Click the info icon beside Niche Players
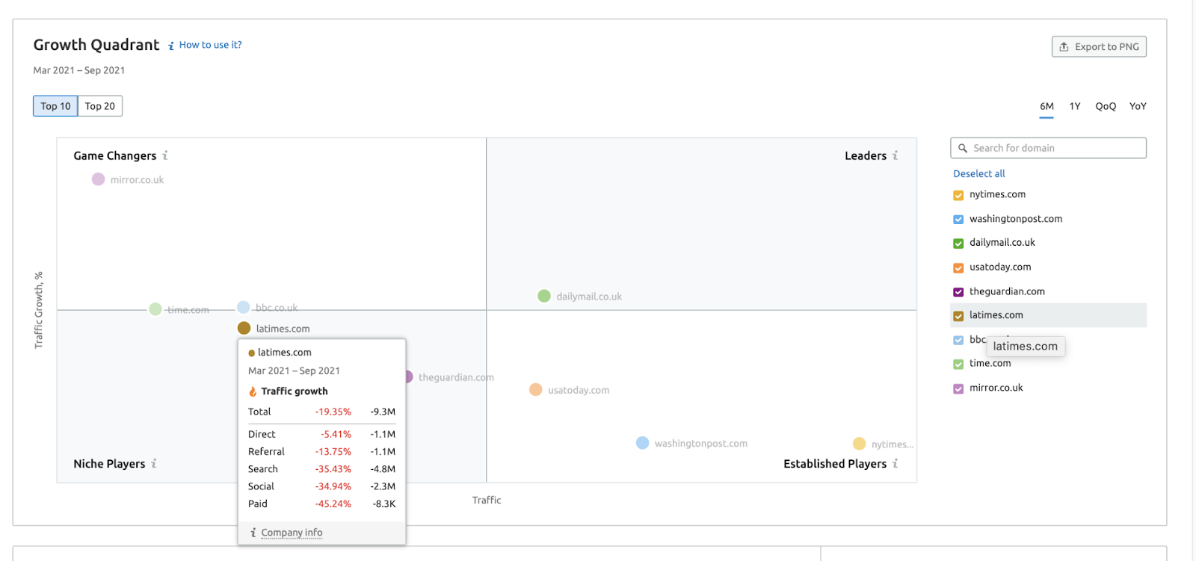Screen dimensions: 1196x561 pyautogui.click(x=154, y=463)
